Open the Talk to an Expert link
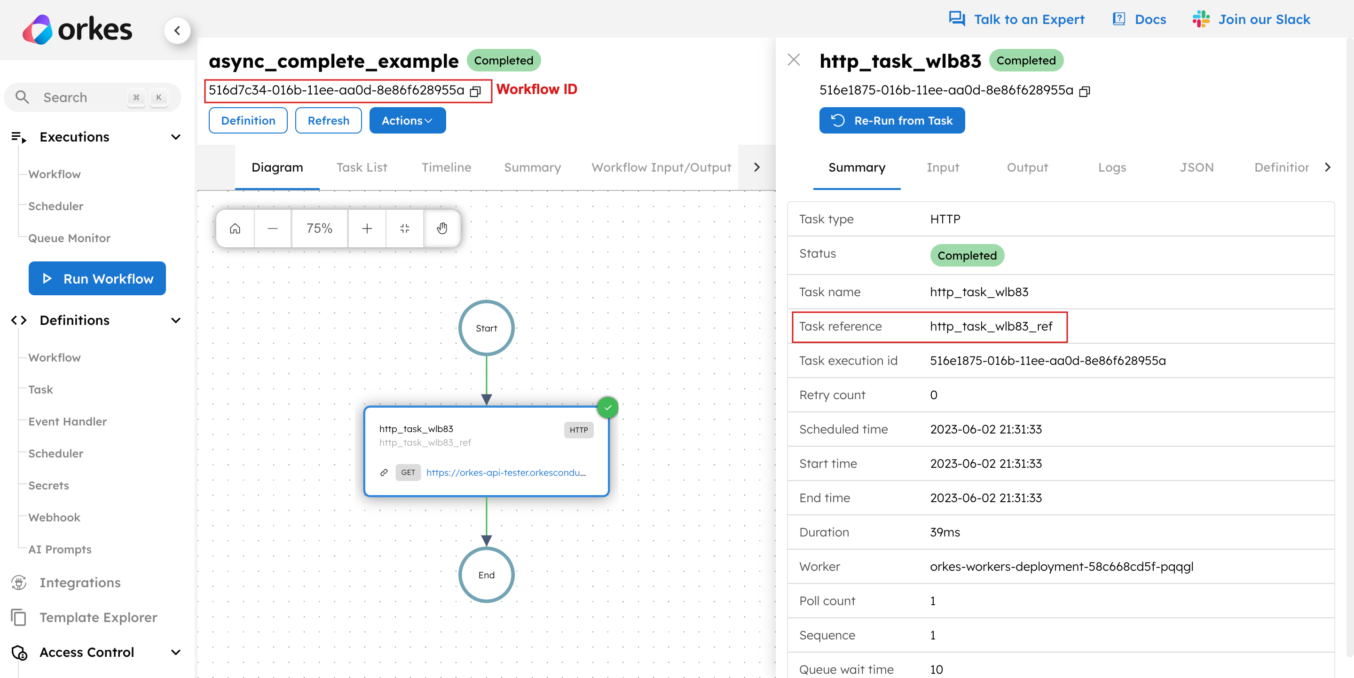Image resolution: width=1354 pixels, height=678 pixels. [x=1029, y=19]
